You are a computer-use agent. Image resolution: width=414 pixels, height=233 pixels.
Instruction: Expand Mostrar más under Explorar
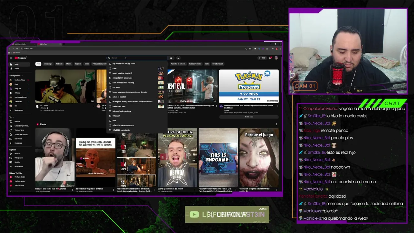(19, 166)
